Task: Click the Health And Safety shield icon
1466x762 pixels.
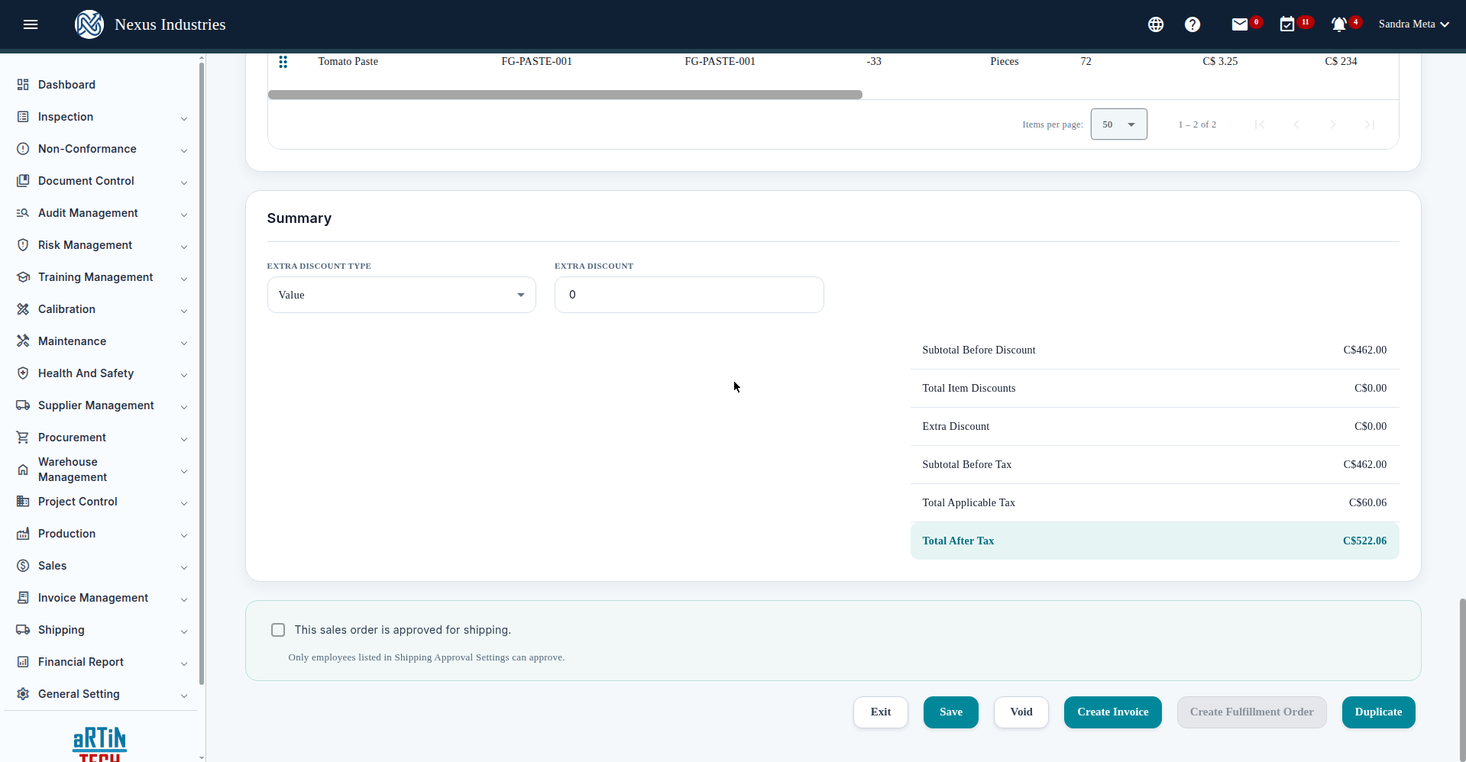Action: [x=23, y=373]
